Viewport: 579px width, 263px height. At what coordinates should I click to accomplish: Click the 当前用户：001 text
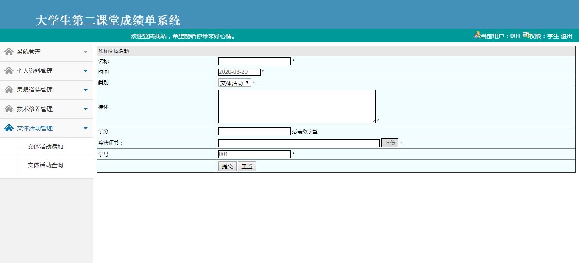500,36
